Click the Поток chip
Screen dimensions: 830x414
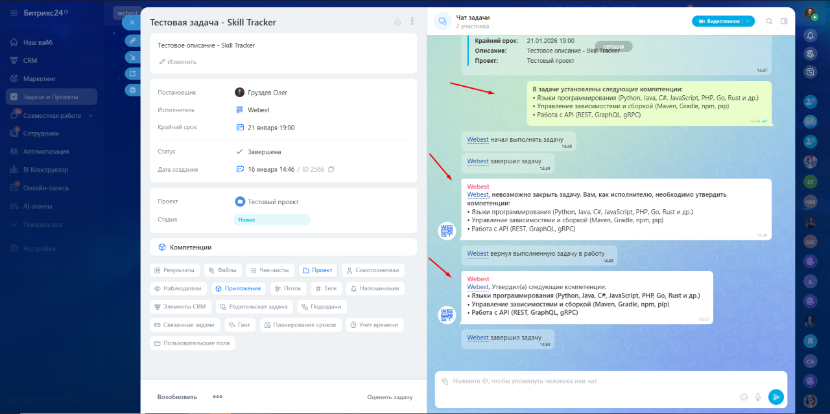coord(288,288)
